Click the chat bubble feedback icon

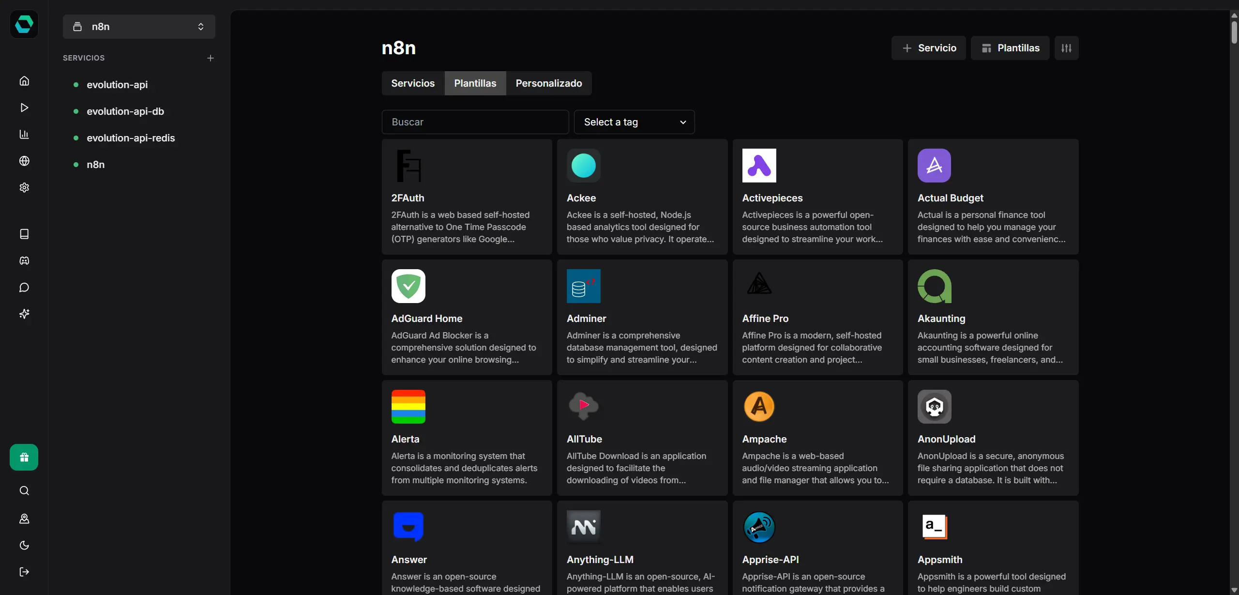tap(24, 288)
